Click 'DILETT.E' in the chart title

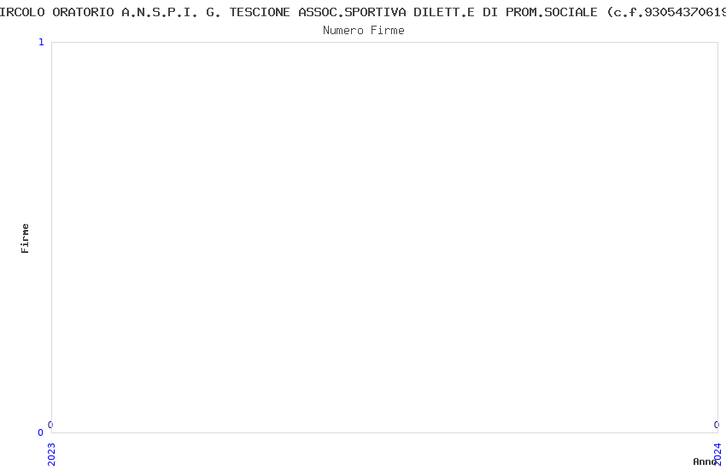pyautogui.click(x=444, y=13)
